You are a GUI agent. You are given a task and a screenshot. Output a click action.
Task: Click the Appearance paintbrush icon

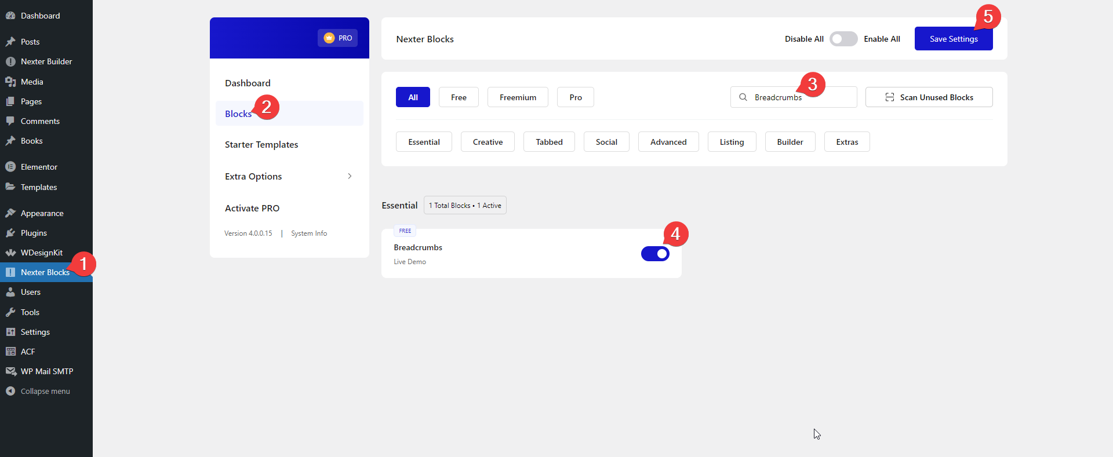pyautogui.click(x=10, y=213)
